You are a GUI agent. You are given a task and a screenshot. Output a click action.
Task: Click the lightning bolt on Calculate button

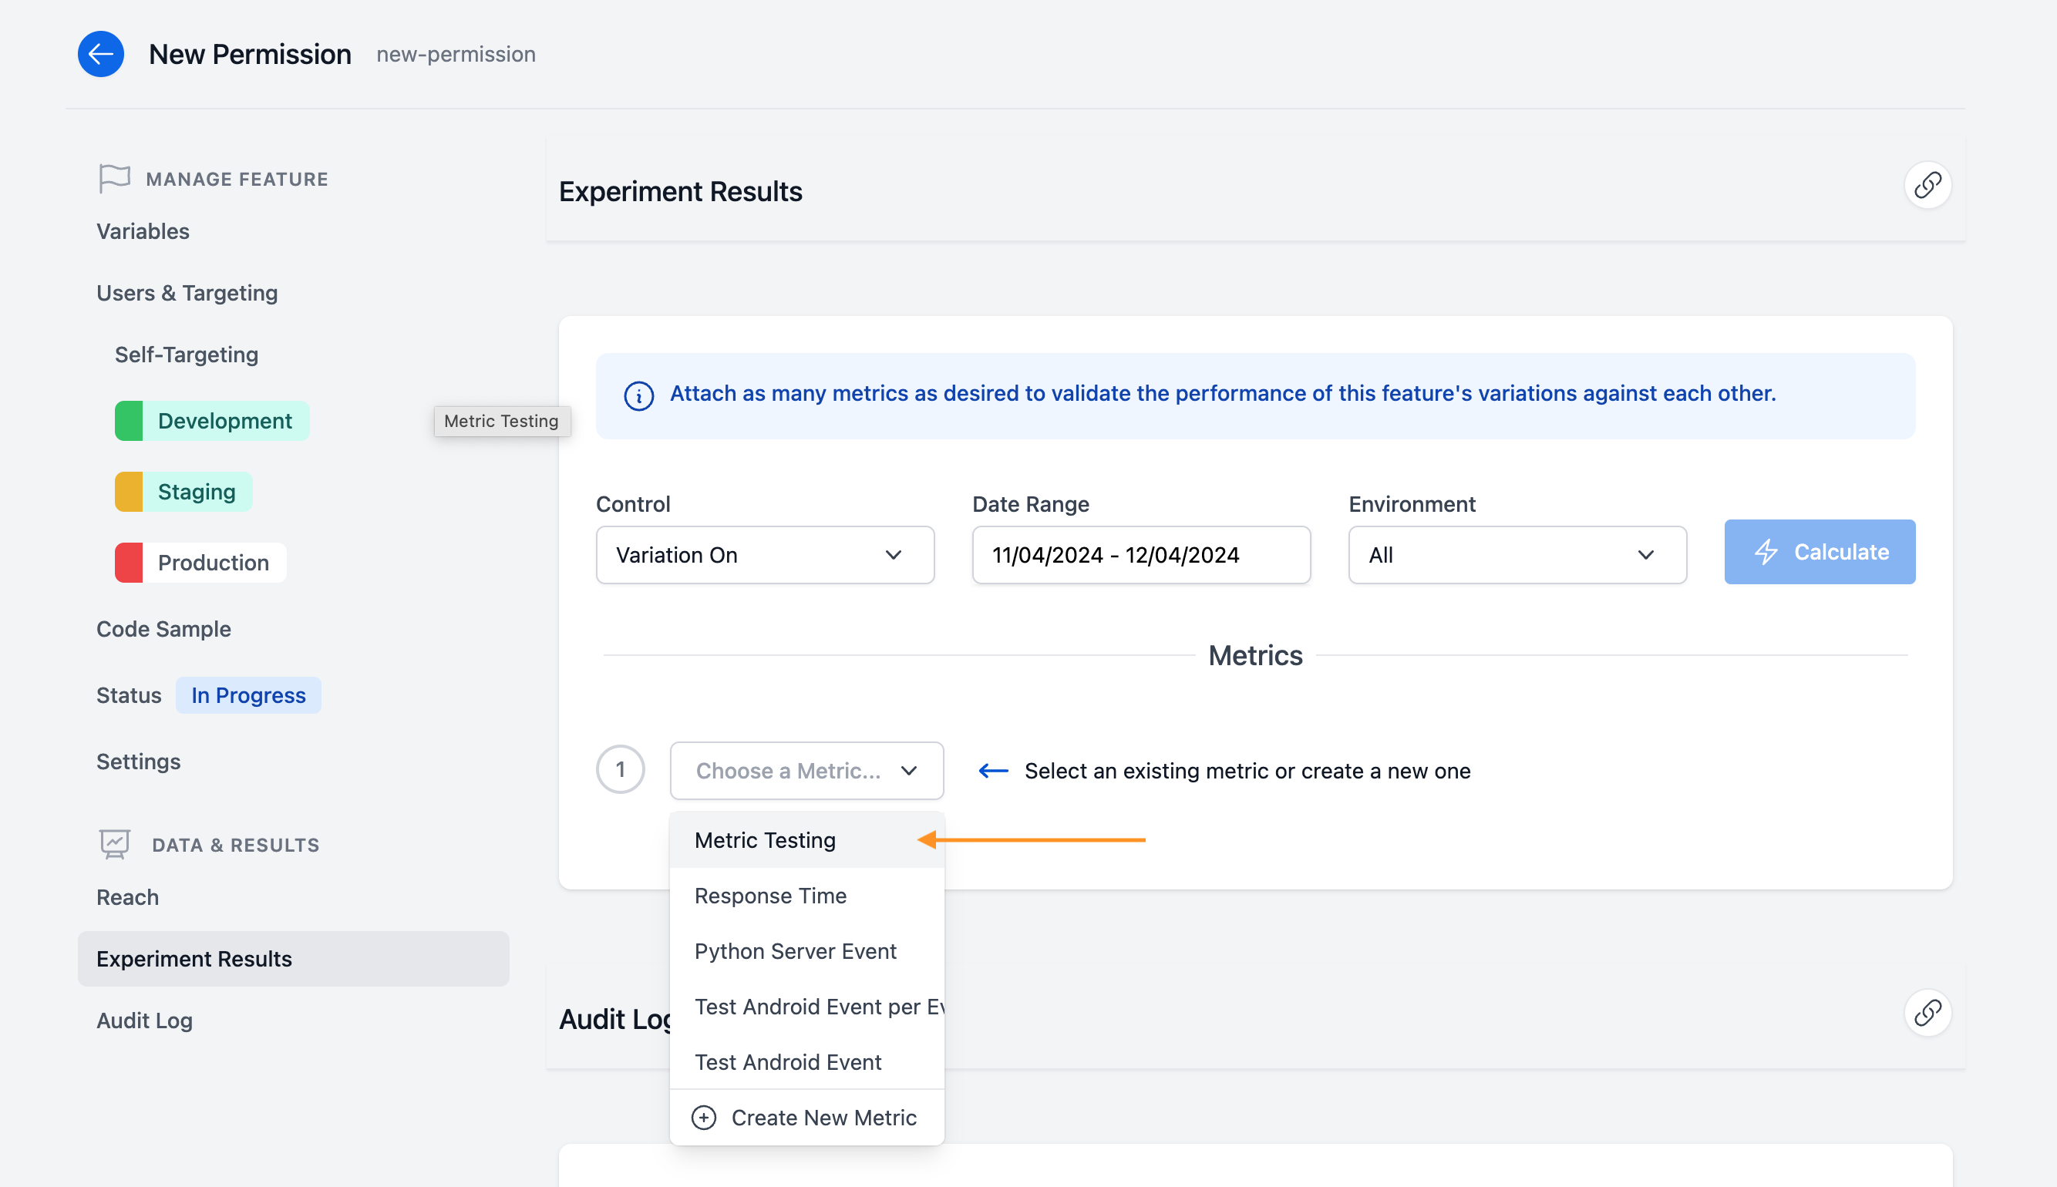(1765, 552)
